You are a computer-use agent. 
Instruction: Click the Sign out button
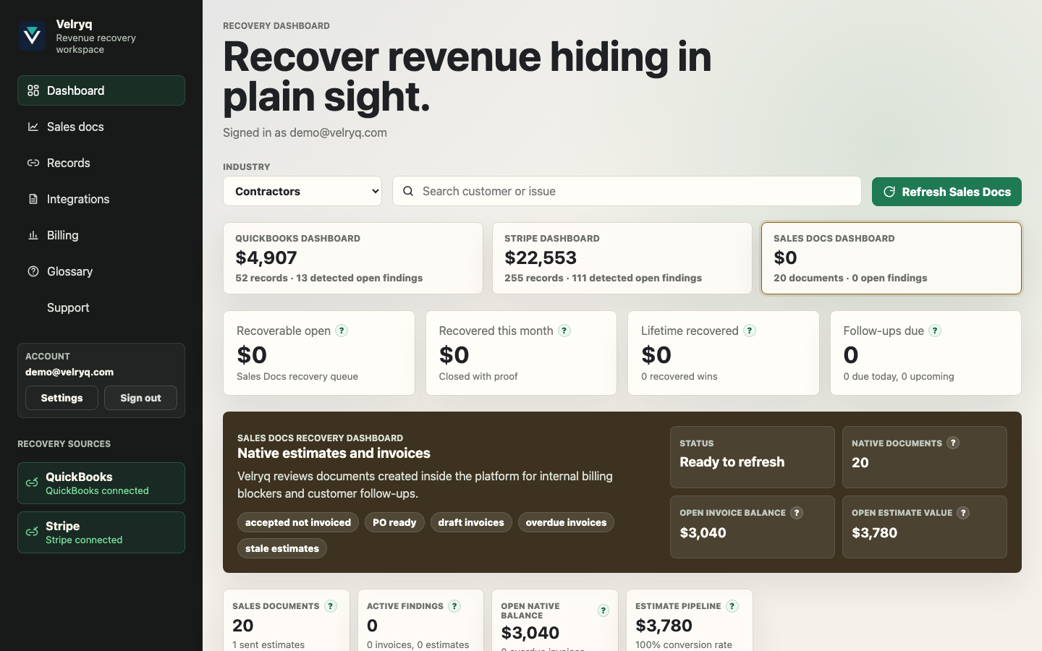(140, 398)
